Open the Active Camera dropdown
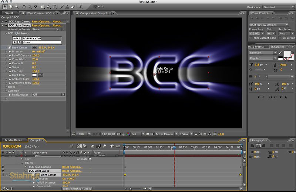 [x=166, y=134]
